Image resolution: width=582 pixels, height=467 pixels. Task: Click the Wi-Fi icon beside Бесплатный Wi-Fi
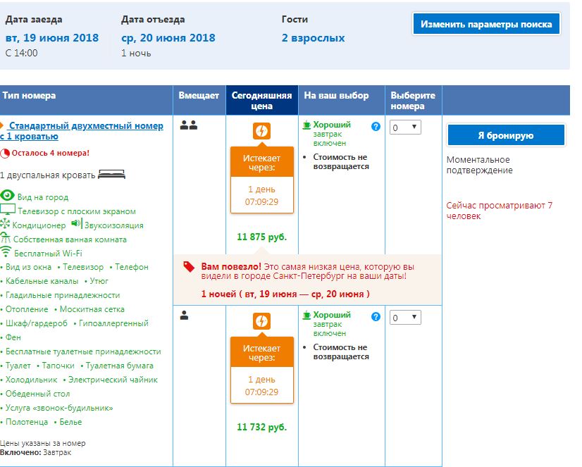(6, 252)
